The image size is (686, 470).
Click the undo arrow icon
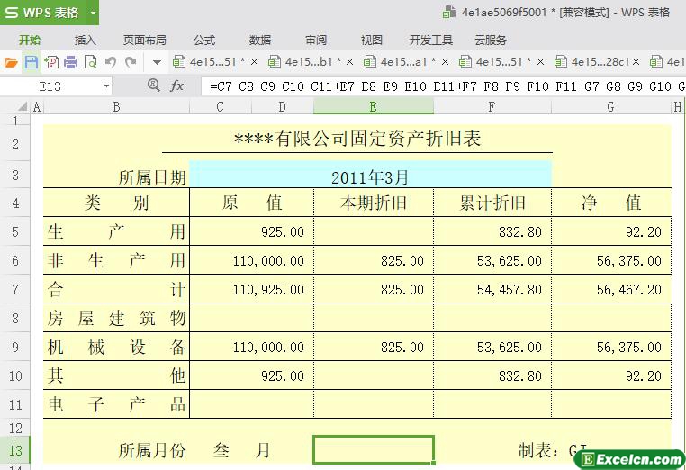pyautogui.click(x=110, y=62)
